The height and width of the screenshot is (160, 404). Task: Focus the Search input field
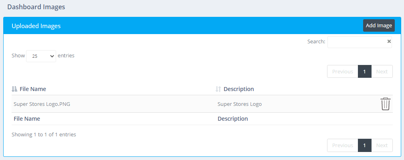click(360, 42)
